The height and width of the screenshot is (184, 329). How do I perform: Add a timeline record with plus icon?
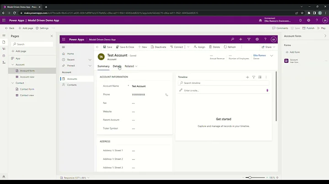[247, 77]
